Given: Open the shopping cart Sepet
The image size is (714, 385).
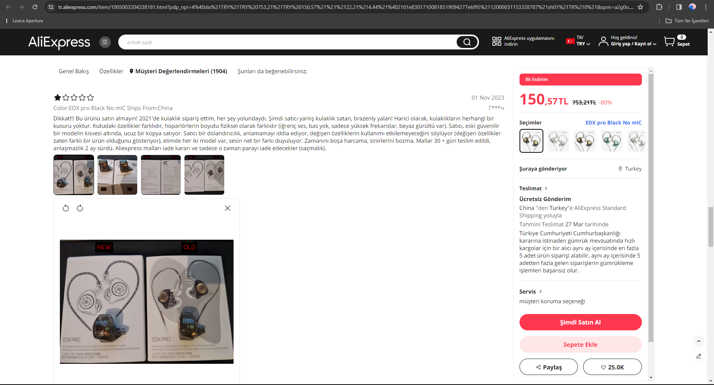Looking at the screenshot, I should pos(677,41).
